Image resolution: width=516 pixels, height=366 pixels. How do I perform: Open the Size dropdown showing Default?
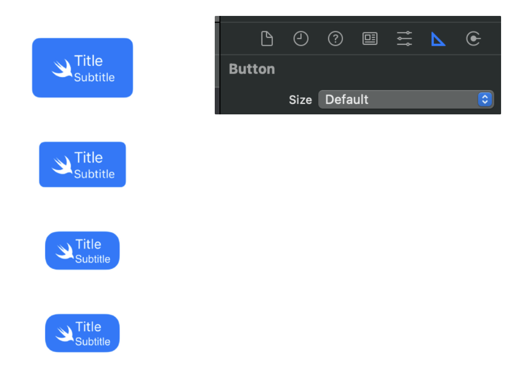tap(406, 99)
